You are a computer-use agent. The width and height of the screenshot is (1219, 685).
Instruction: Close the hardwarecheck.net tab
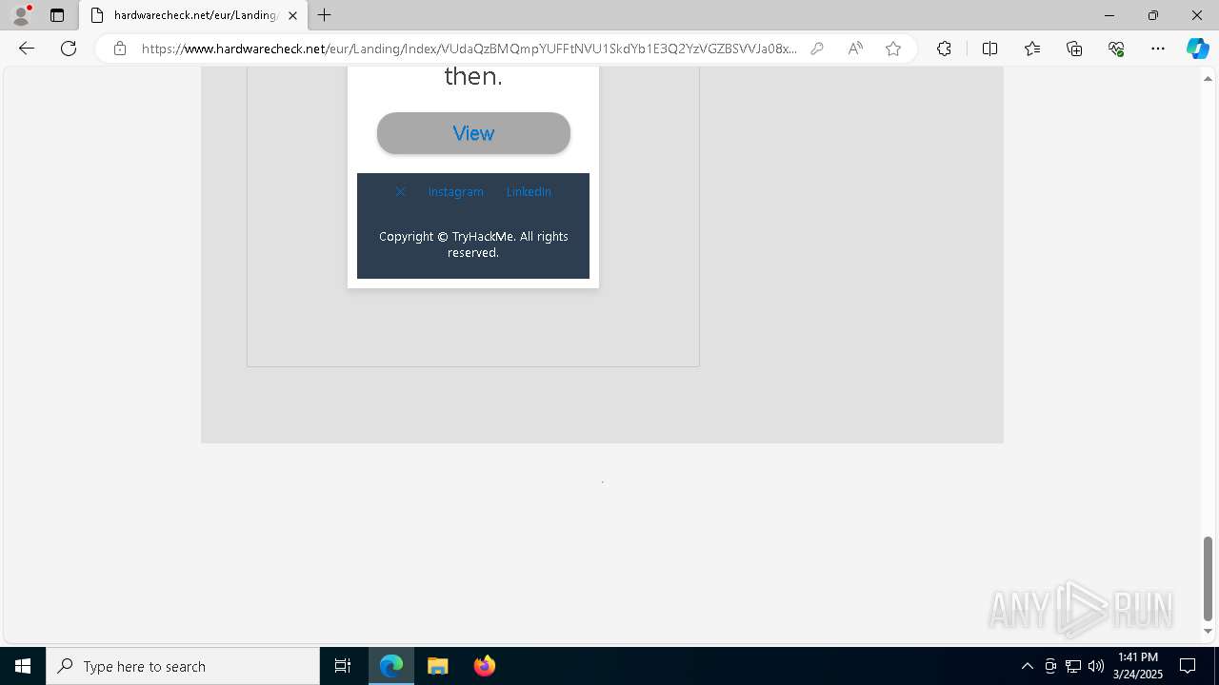click(x=292, y=15)
